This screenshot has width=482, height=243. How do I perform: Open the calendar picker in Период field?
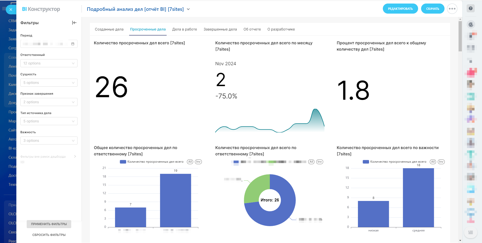point(73,44)
